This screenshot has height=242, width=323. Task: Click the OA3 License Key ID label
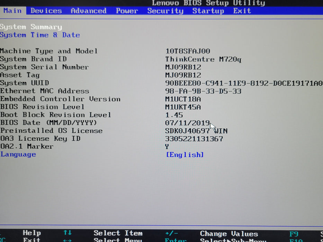(40, 139)
